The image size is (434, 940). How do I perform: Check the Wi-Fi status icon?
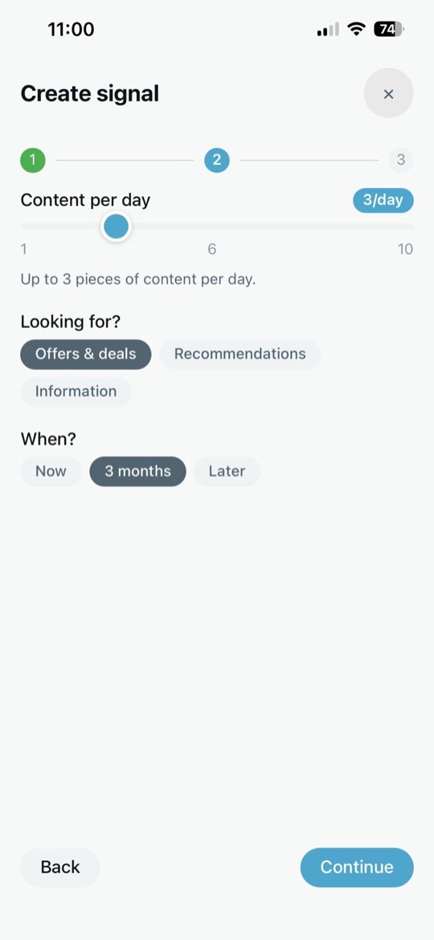358,29
